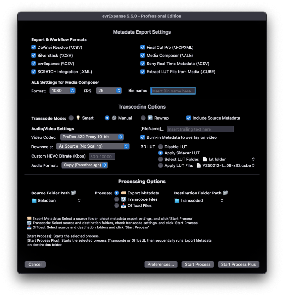Select Rewrap transcode mode radio button
The height and width of the screenshot is (297, 284).
pos(143,118)
